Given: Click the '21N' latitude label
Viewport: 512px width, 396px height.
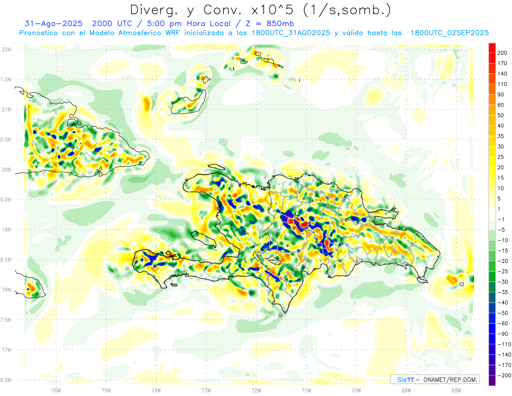Looking at the screenshot, I should [x=7, y=109].
